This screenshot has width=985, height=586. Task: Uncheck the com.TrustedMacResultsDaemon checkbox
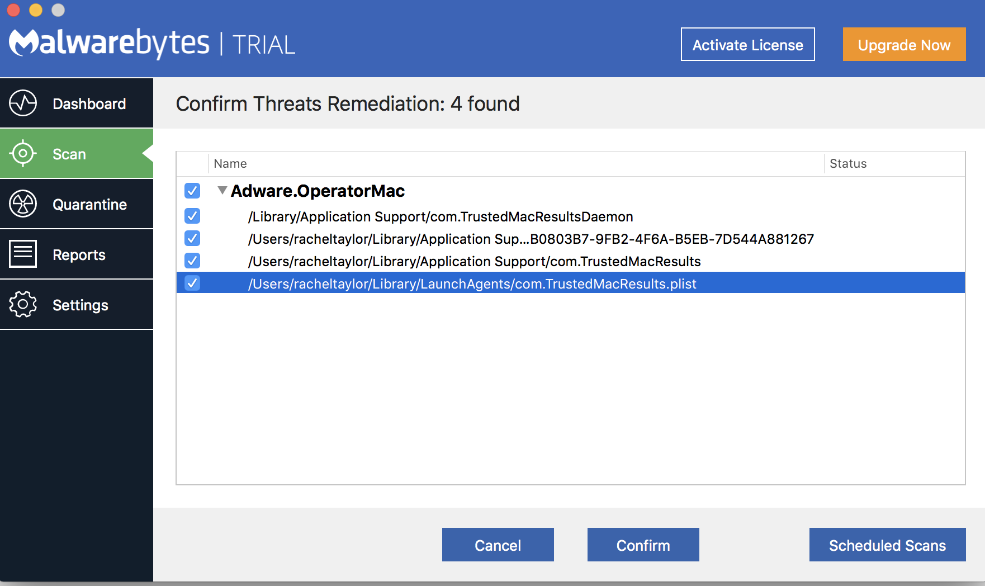click(192, 216)
